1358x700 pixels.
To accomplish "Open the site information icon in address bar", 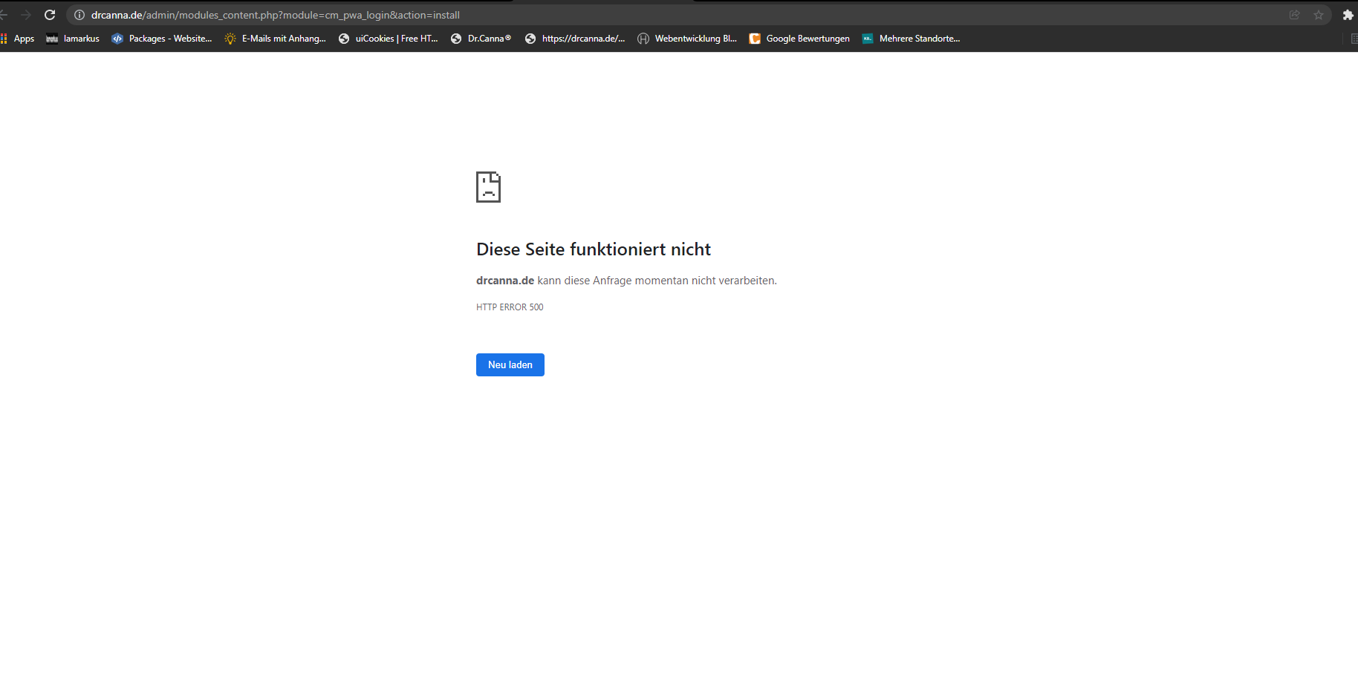I will click(x=79, y=15).
